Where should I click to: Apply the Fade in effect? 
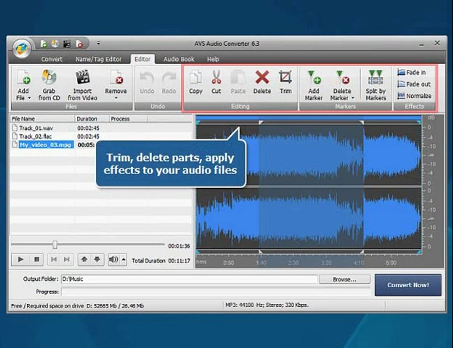click(x=412, y=72)
